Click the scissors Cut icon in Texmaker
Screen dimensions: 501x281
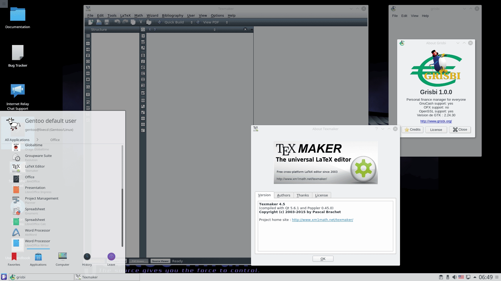(141, 22)
